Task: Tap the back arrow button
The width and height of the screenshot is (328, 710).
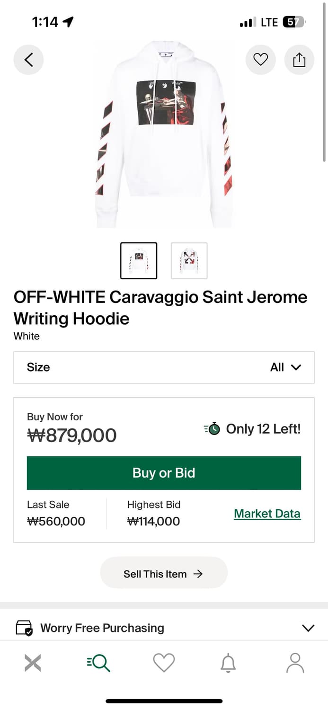Action: pos(28,60)
